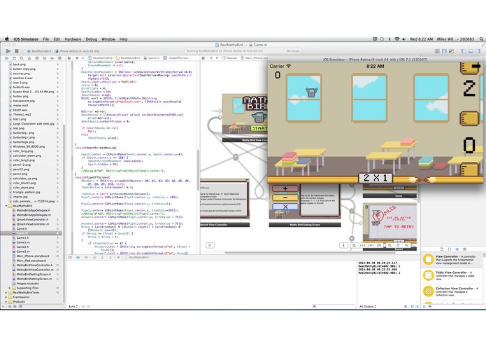Open the Debug navigator icon

click(44, 58)
